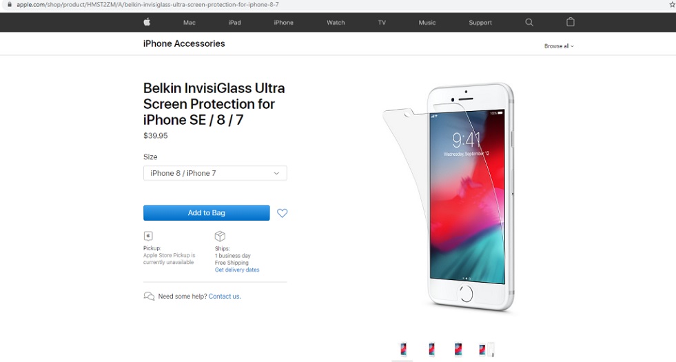This screenshot has width=676, height=362.
Task: Select the fourth product thumbnail with packaging
Action: 486,350
